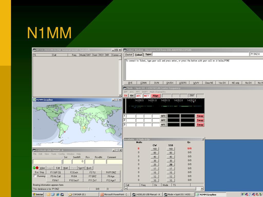Click the clock-faced quick launch icon

click(49, 194)
